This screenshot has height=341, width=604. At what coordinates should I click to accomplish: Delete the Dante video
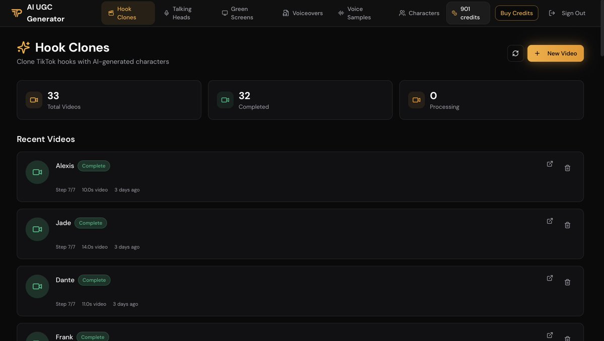tap(567, 282)
